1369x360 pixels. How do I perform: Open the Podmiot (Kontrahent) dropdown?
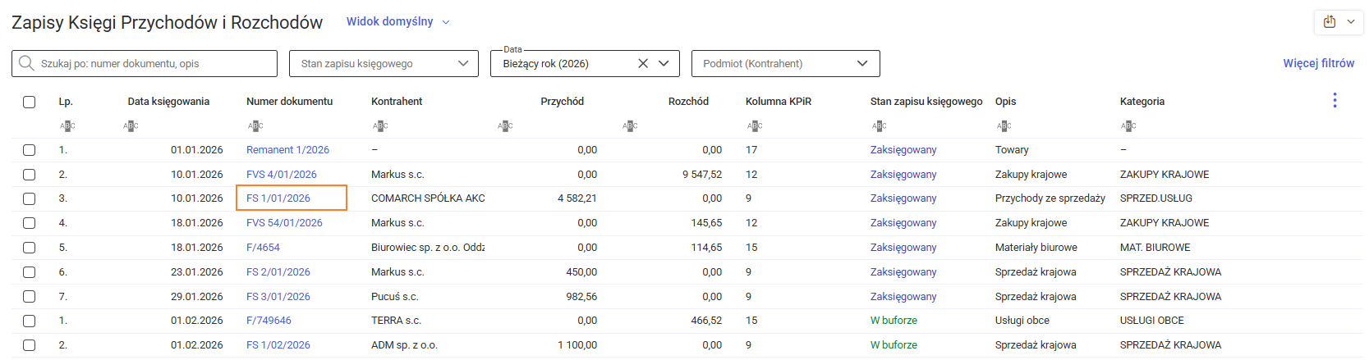(x=861, y=63)
